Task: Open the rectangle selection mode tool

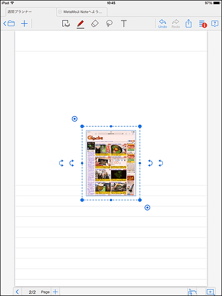Action: point(66,24)
